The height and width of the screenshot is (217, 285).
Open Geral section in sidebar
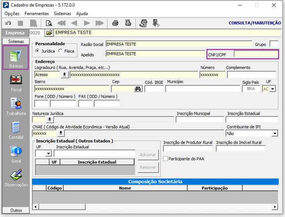tap(16, 154)
